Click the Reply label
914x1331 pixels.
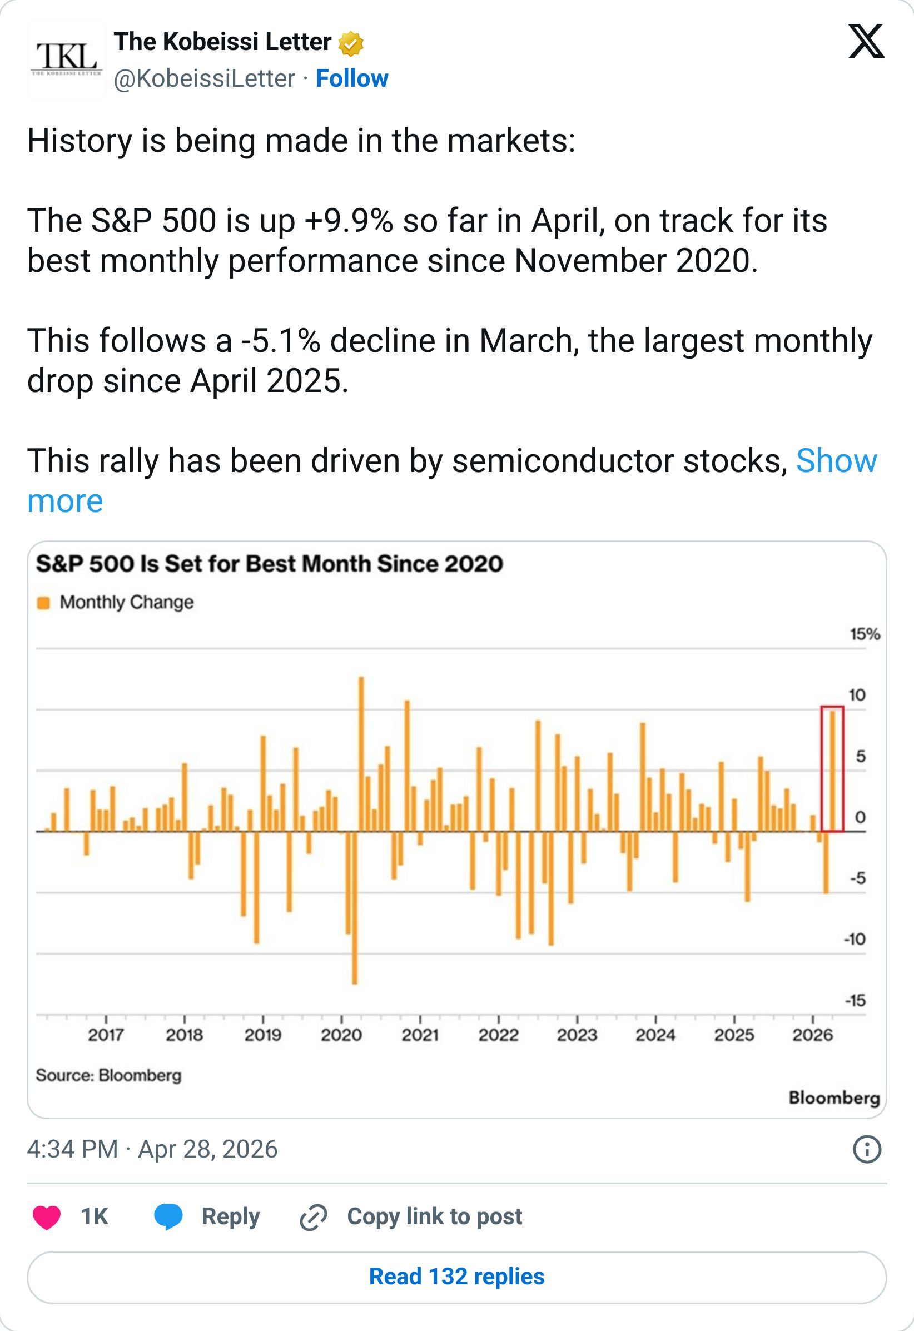[x=230, y=1217]
